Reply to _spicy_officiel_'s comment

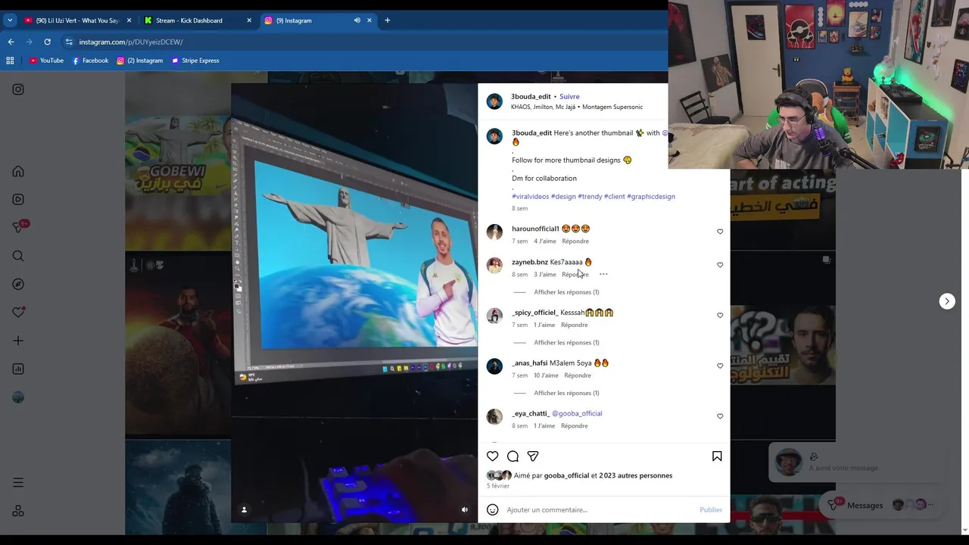[575, 325]
